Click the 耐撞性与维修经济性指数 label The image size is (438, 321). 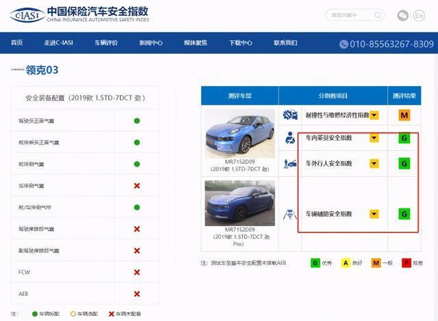point(337,115)
